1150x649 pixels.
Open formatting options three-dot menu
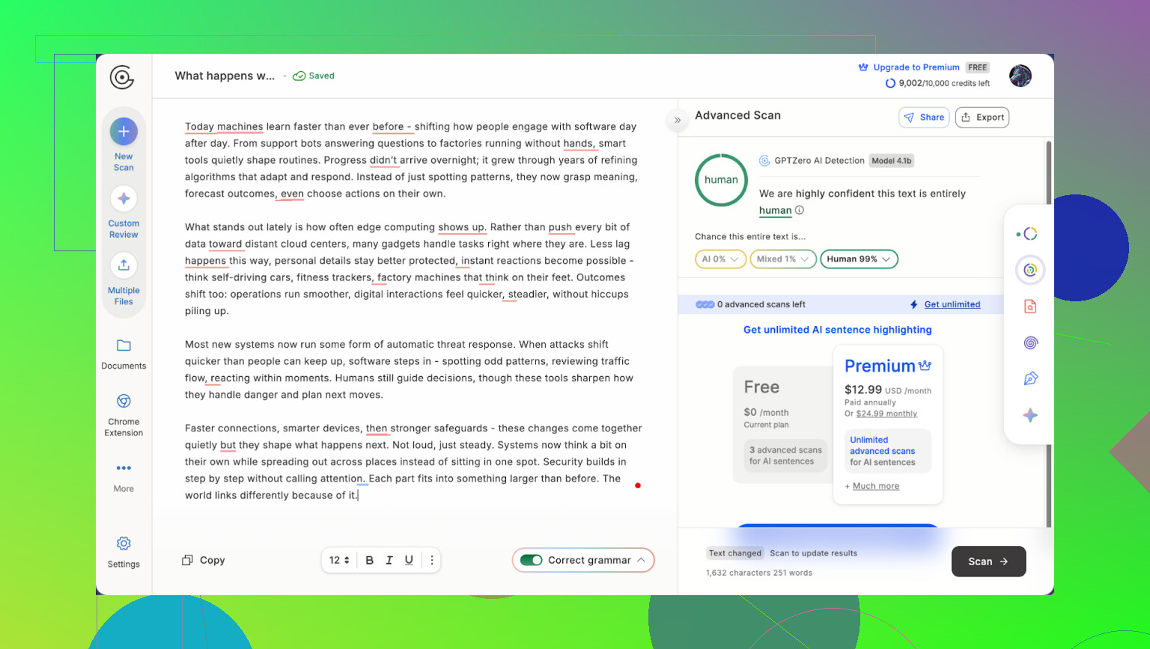pyautogui.click(x=432, y=560)
